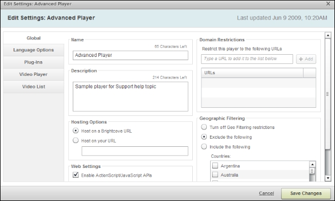Screen dimensions: 335x201
Task: Select Exclude the following option
Action: point(204,137)
